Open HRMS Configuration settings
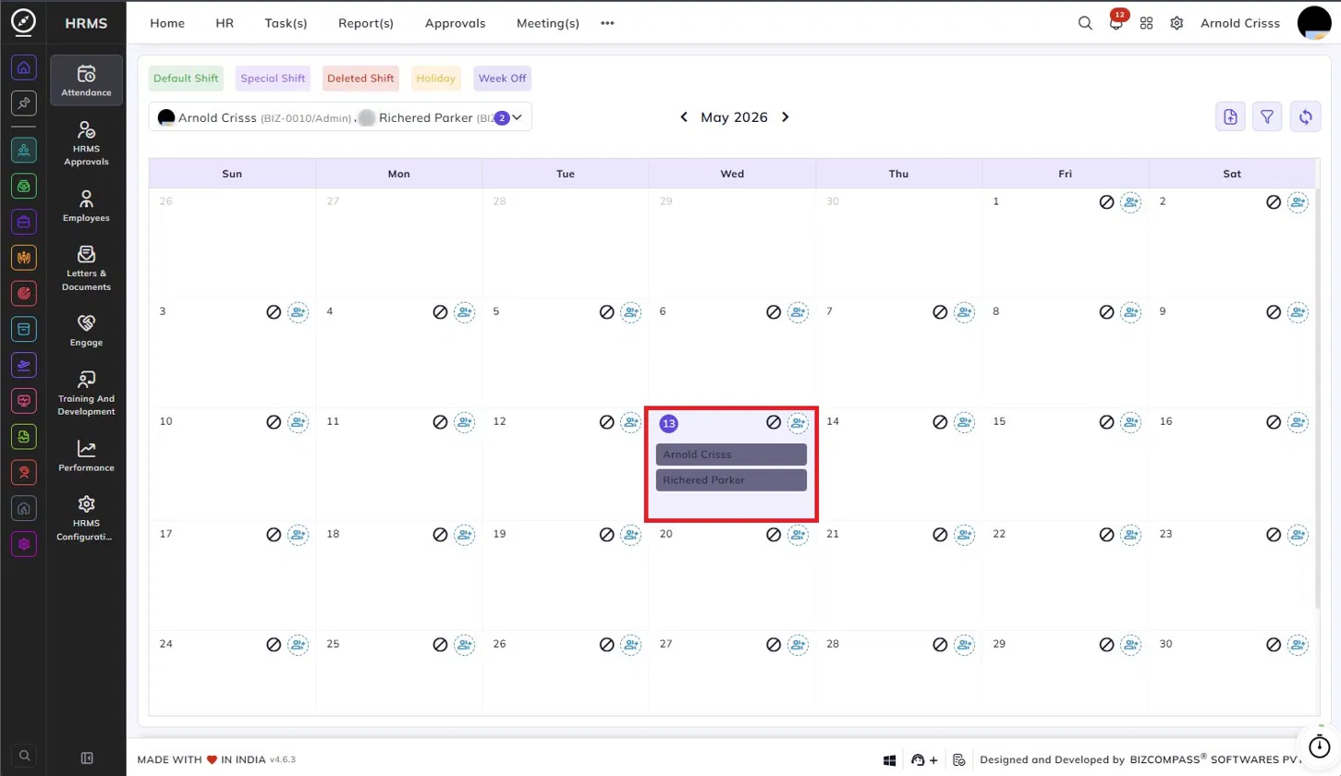The width and height of the screenshot is (1341, 776). coord(87,518)
